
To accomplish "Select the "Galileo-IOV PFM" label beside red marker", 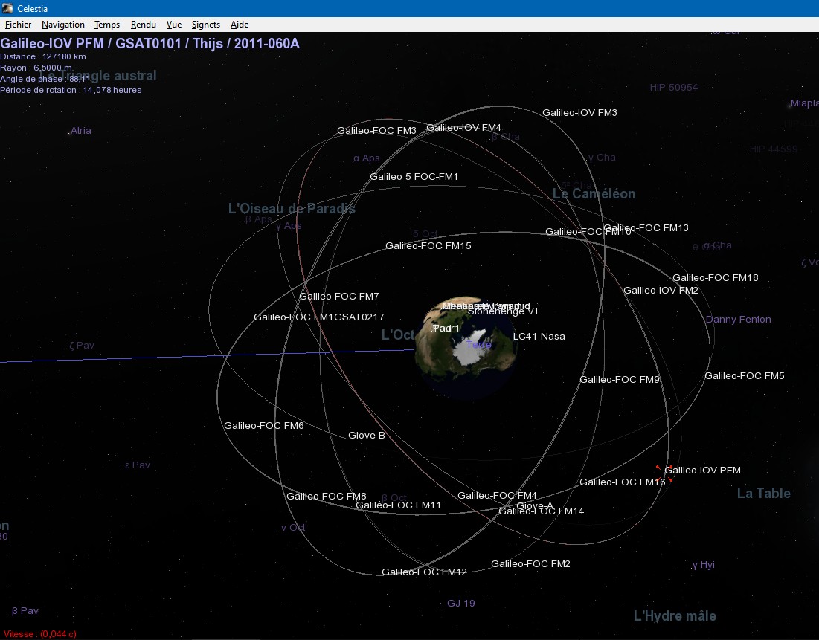I will point(702,471).
